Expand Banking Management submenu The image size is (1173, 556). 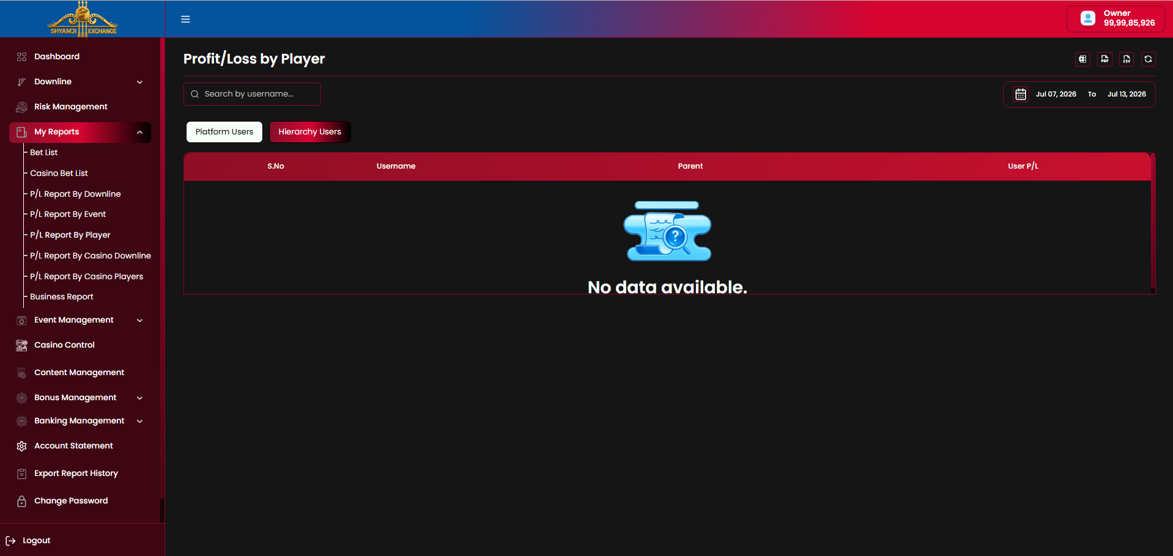[x=139, y=421]
